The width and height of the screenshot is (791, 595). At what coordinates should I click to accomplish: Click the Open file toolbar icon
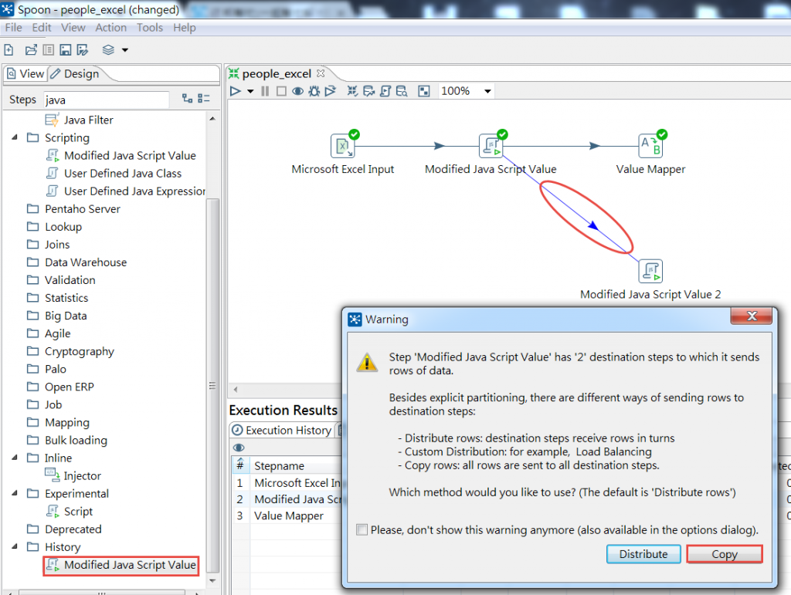[31, 49]
